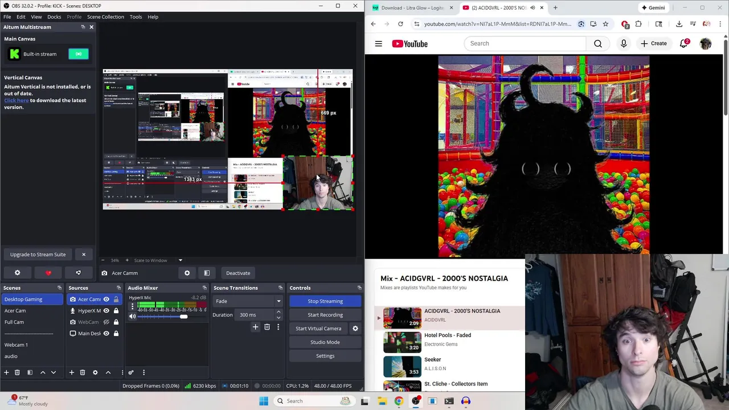Click Stop Streaming button
The width and height of the screenshot is (729, 410).
coord(325,301)
